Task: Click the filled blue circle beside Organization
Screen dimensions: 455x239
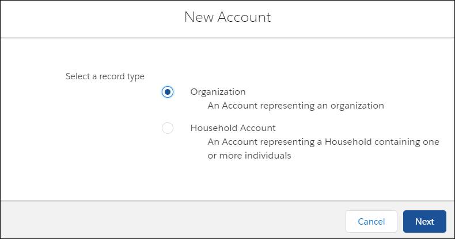Action: point(168,92)
